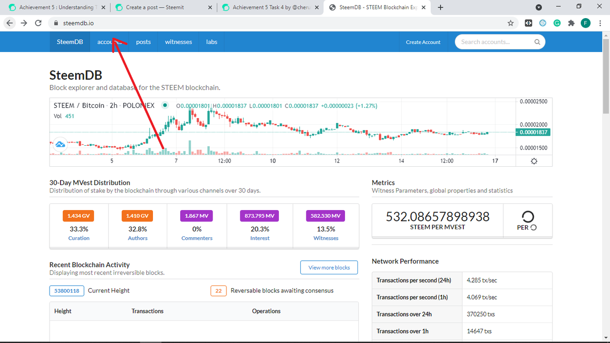Change the 2h chart interval label
Screen dimensions: 610x343
113,105
